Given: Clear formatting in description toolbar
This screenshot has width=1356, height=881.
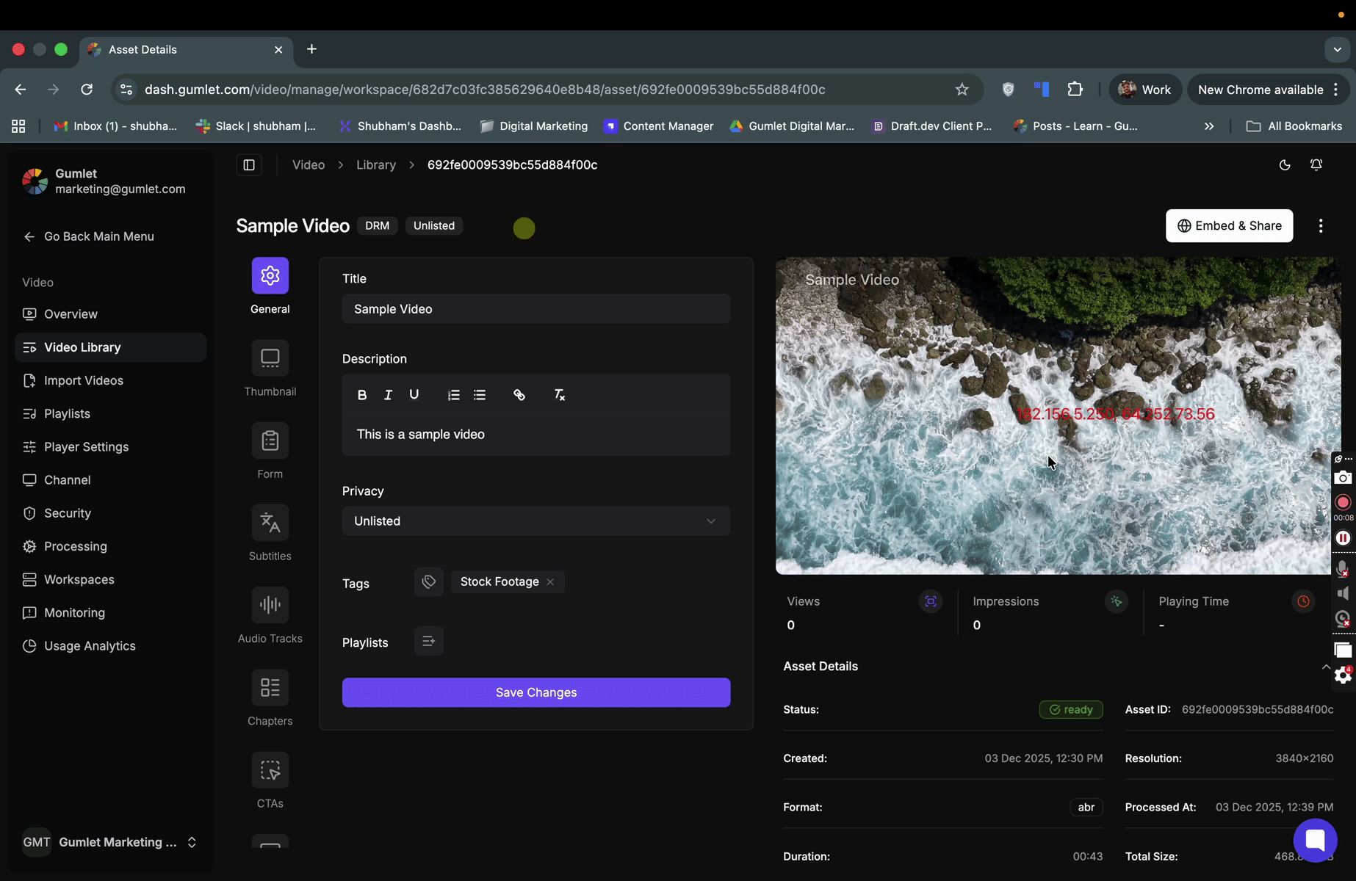Looking at the screenshot, I should [559, 395].
